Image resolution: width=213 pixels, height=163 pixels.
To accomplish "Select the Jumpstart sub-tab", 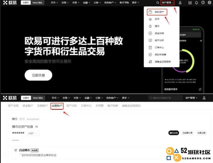I will [x=33, y=119].
